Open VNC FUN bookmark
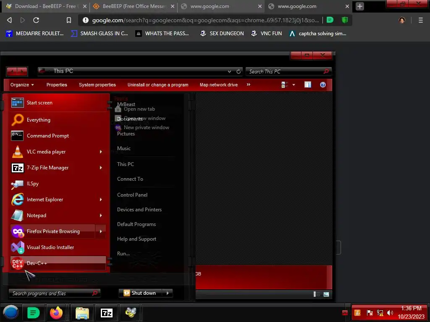The height and width of the screenshot is (322, 430). tap(266, 34)
